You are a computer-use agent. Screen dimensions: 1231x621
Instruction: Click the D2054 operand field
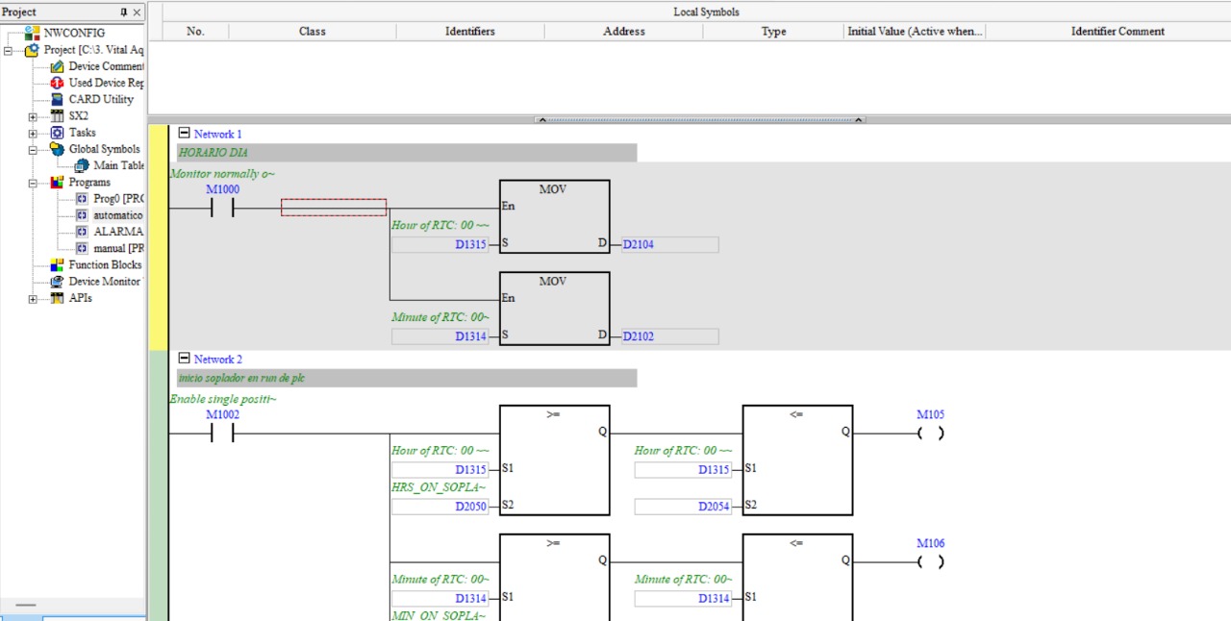(683, 506)
